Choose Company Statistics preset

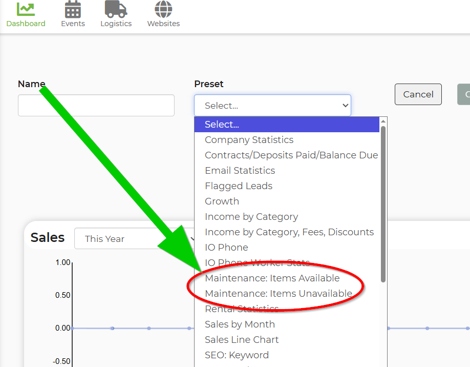pos(249,140)
